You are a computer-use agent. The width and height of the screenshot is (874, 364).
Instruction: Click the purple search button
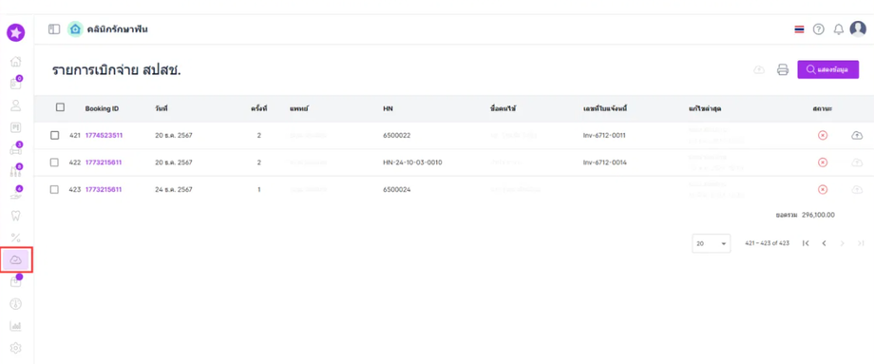coord(827,69)
